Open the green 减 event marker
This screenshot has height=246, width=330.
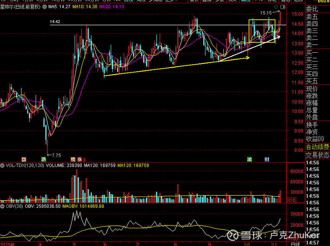[250, 159]
